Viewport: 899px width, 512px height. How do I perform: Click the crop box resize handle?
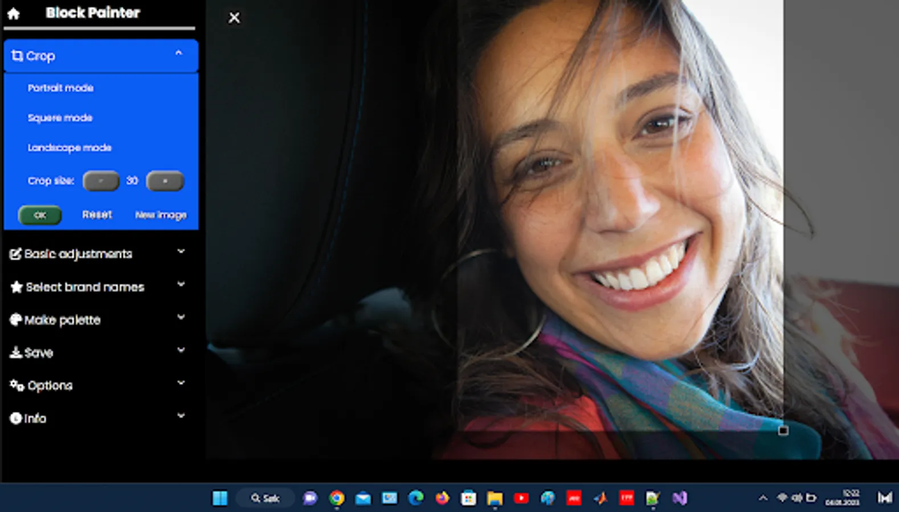pyautogui.click(x=783, y=431)
